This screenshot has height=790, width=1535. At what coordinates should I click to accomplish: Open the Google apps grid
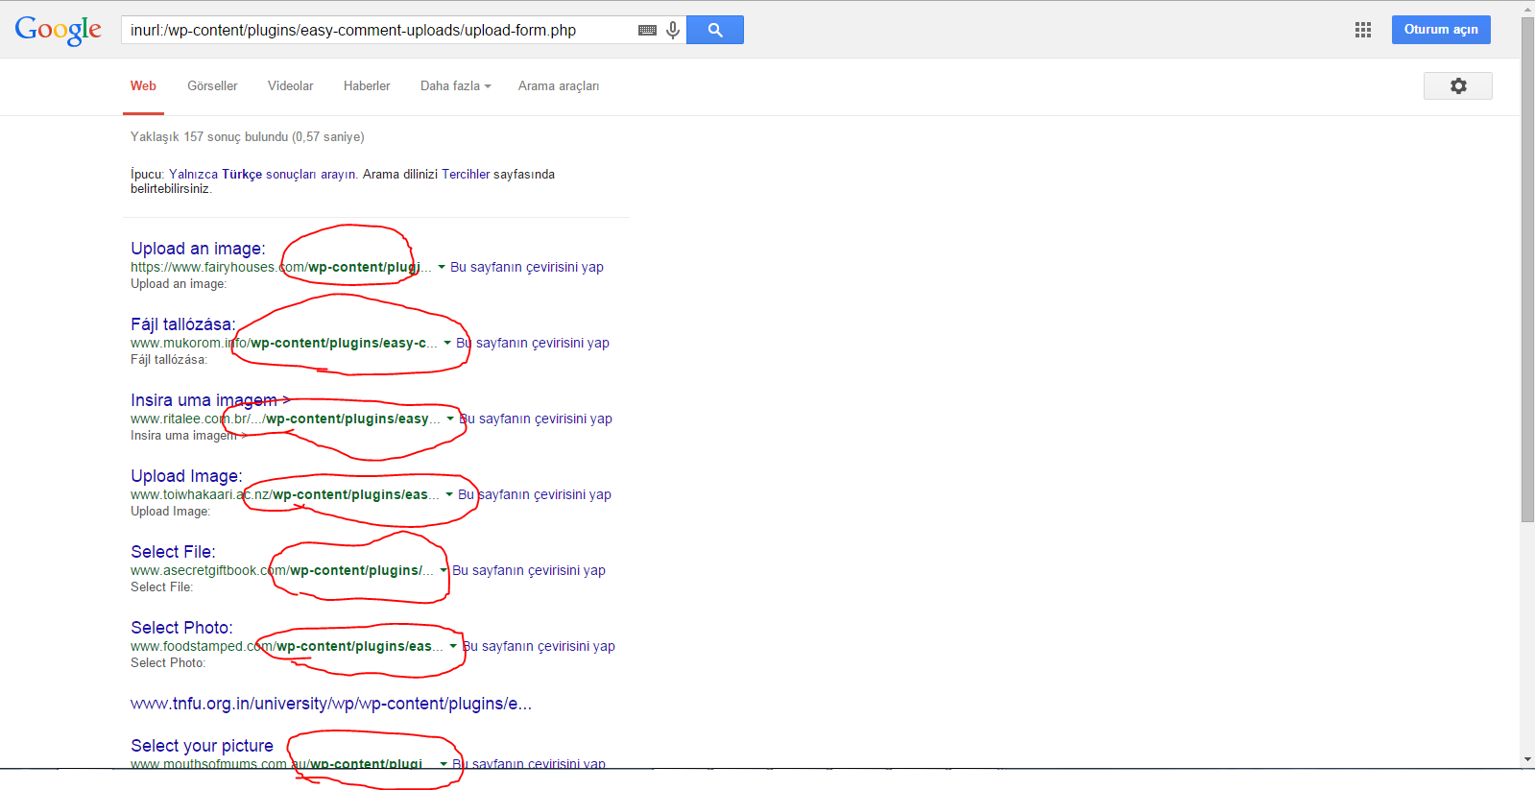(1363, 30)
